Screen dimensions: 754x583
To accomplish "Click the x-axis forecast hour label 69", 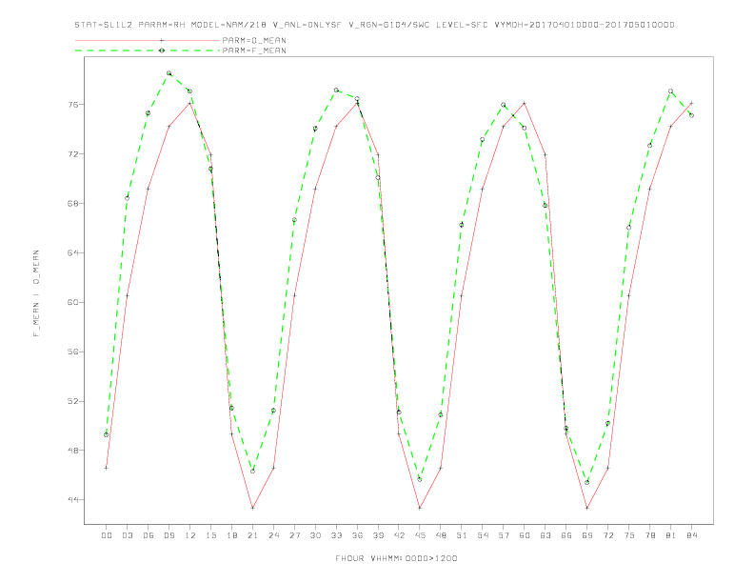I will pos(587,535).
